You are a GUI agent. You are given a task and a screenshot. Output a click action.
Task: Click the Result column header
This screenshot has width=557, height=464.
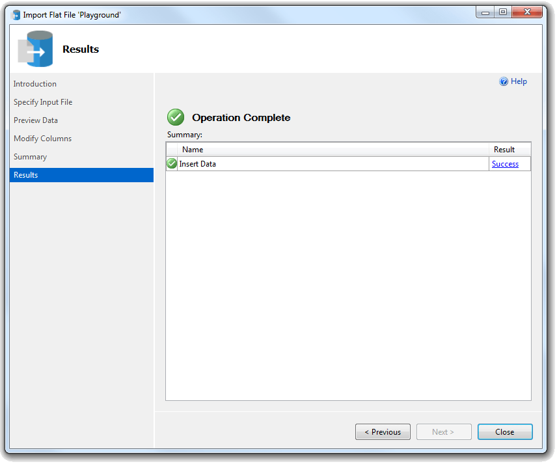(509, 150)
